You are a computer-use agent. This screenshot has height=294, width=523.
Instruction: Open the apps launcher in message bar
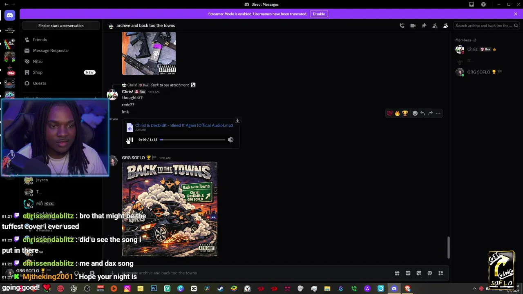click(440, 273)
